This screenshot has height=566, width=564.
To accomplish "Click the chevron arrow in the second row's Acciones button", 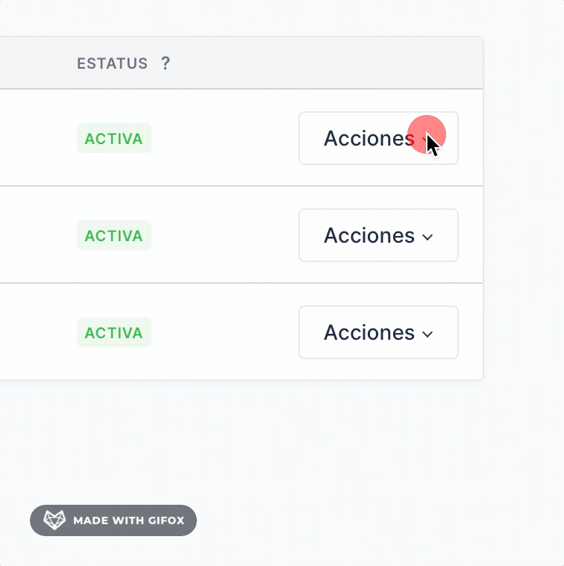I will point(427,237).
